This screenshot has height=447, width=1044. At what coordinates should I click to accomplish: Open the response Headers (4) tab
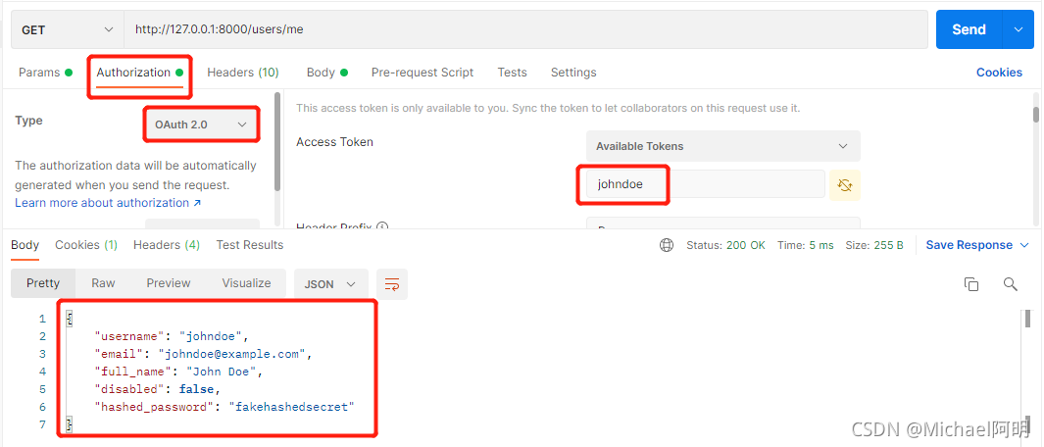click(x=167, y=245)
